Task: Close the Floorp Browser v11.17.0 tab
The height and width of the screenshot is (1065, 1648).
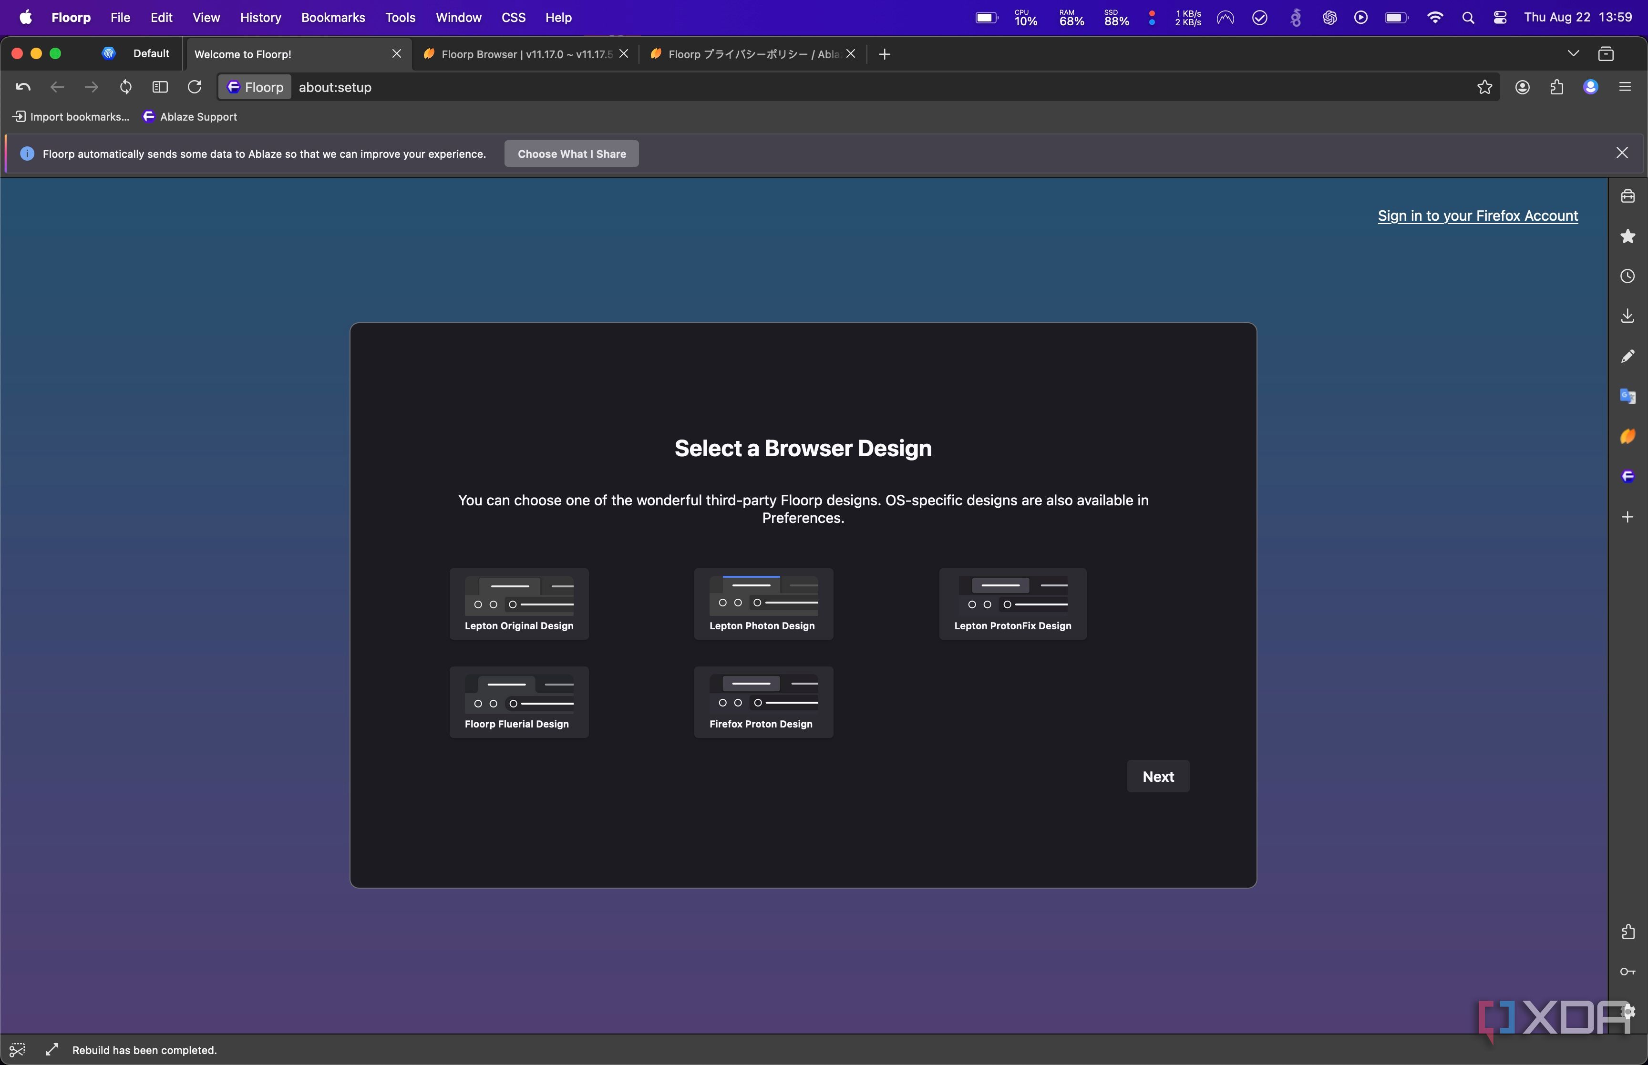Action: point(624,54)
